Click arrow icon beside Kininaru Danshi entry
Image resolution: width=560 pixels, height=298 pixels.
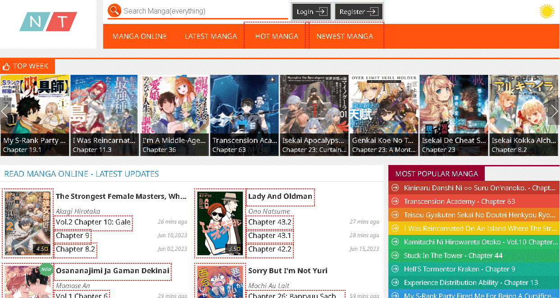[x=395, y=188]
